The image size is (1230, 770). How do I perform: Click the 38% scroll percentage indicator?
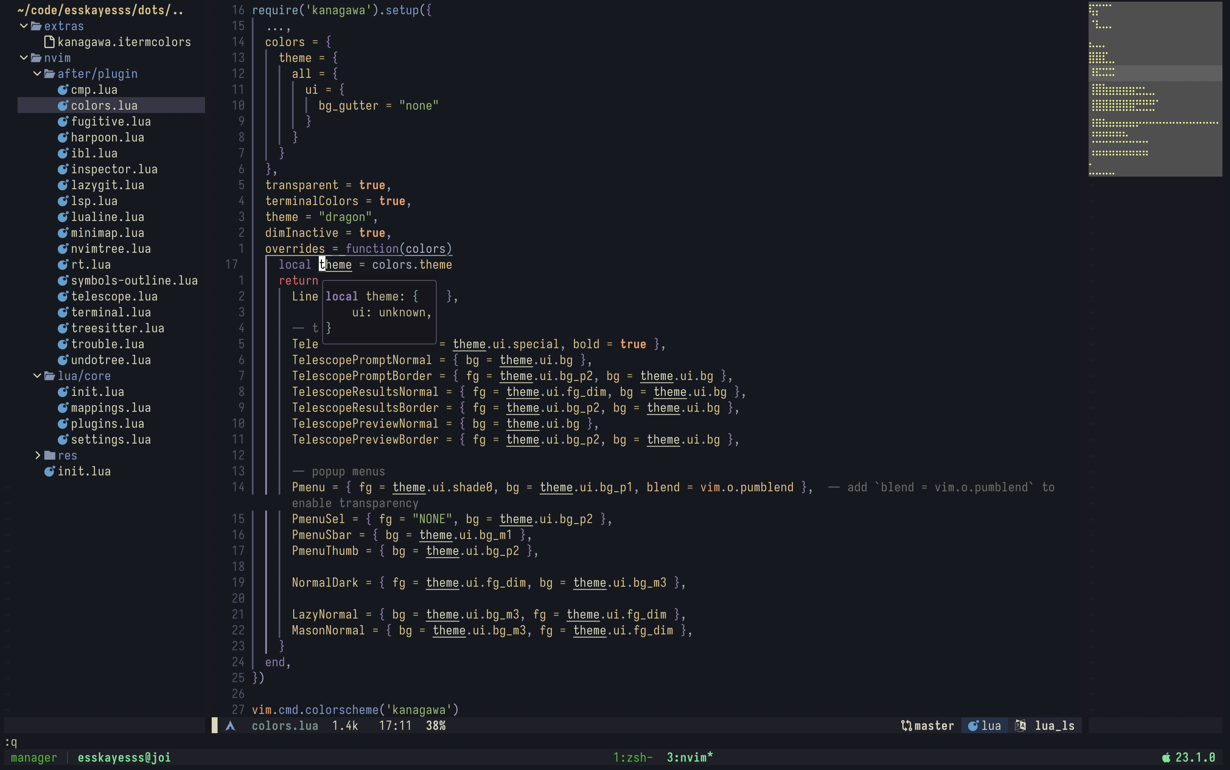click(x=436, y=726)
